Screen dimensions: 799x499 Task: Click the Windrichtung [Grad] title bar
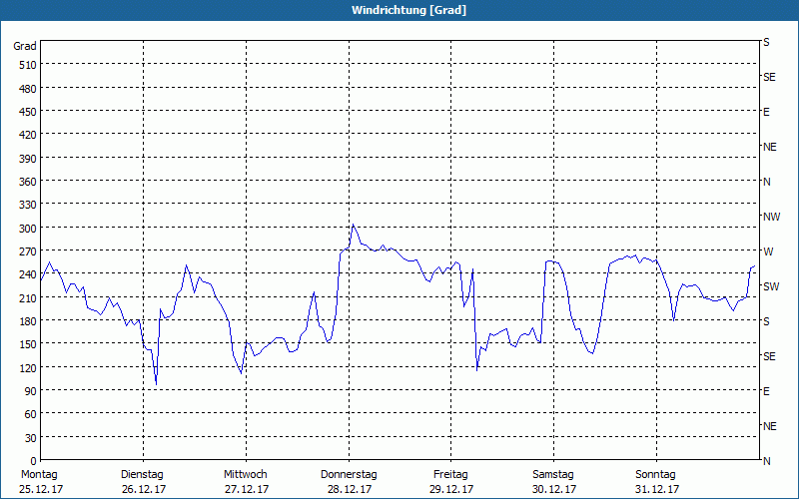click(399, 10)
